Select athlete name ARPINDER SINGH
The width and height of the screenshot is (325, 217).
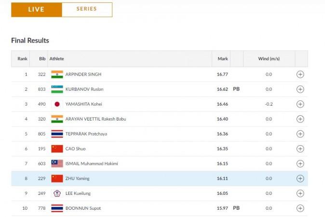83,74
